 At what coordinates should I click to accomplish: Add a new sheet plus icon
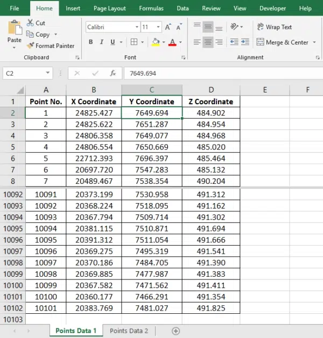tap(175, 331)
